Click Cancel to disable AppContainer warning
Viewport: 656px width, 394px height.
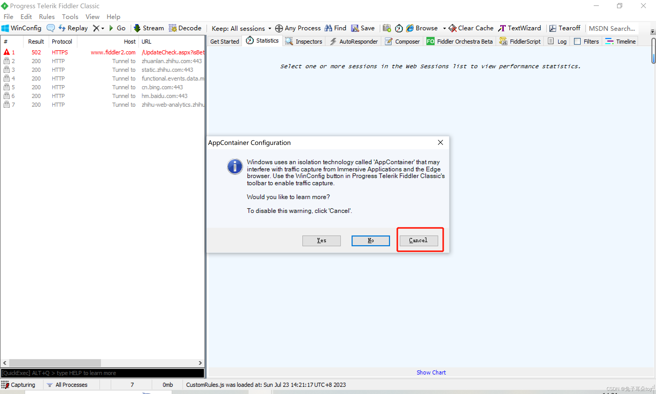(x=418, y=240)
